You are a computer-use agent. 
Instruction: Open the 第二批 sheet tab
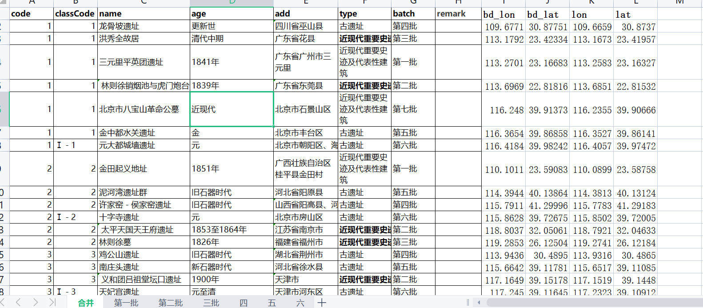point(171,303)
